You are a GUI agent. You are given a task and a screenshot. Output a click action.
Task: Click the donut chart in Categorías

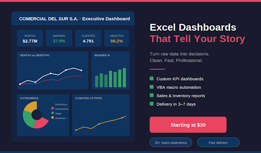tap(36, 115)
